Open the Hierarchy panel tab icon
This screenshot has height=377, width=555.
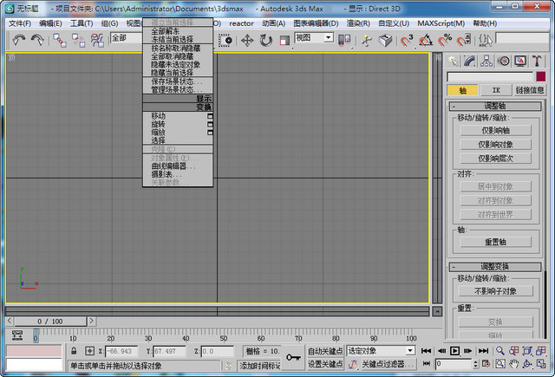click(x=486, y=61)
